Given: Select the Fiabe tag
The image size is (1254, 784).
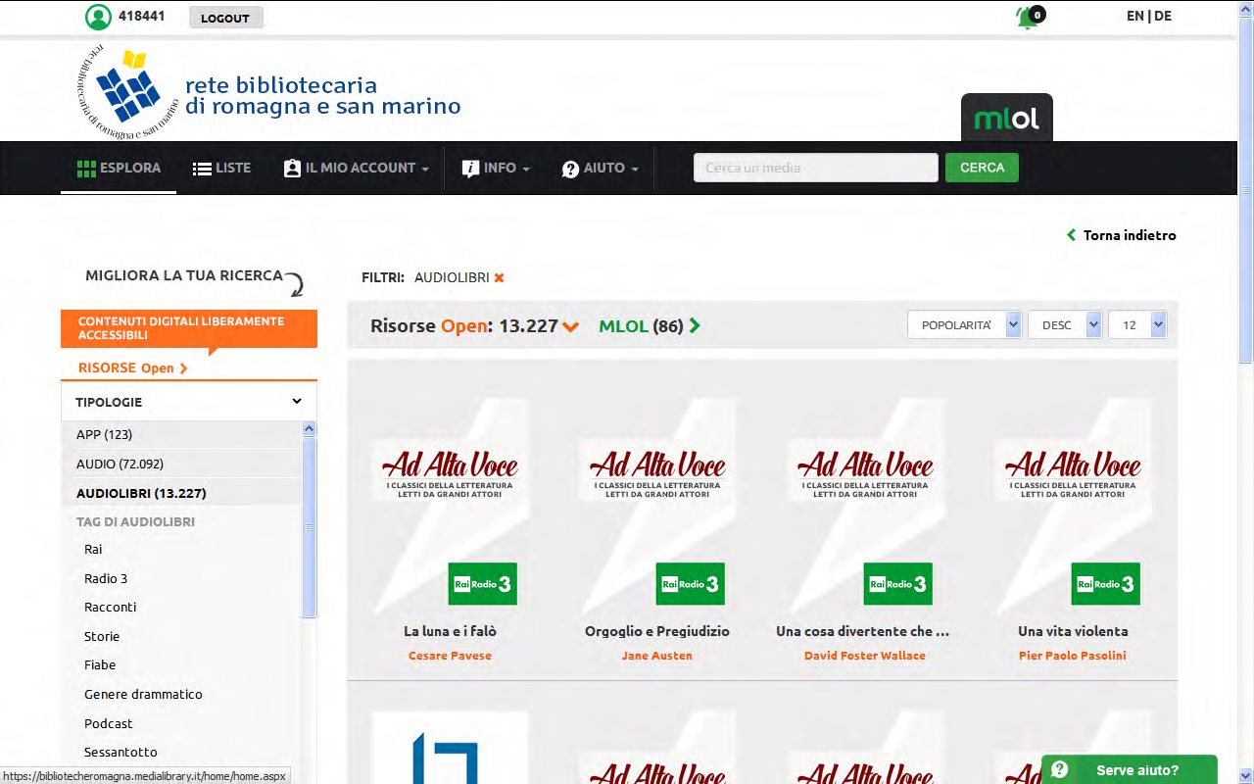Looking at the screenshot, I should pos(100,665).
